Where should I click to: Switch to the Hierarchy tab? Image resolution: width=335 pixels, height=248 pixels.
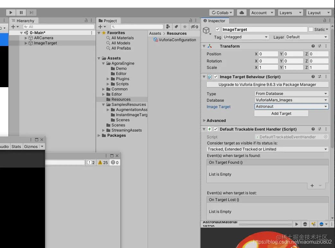point(23,21)
